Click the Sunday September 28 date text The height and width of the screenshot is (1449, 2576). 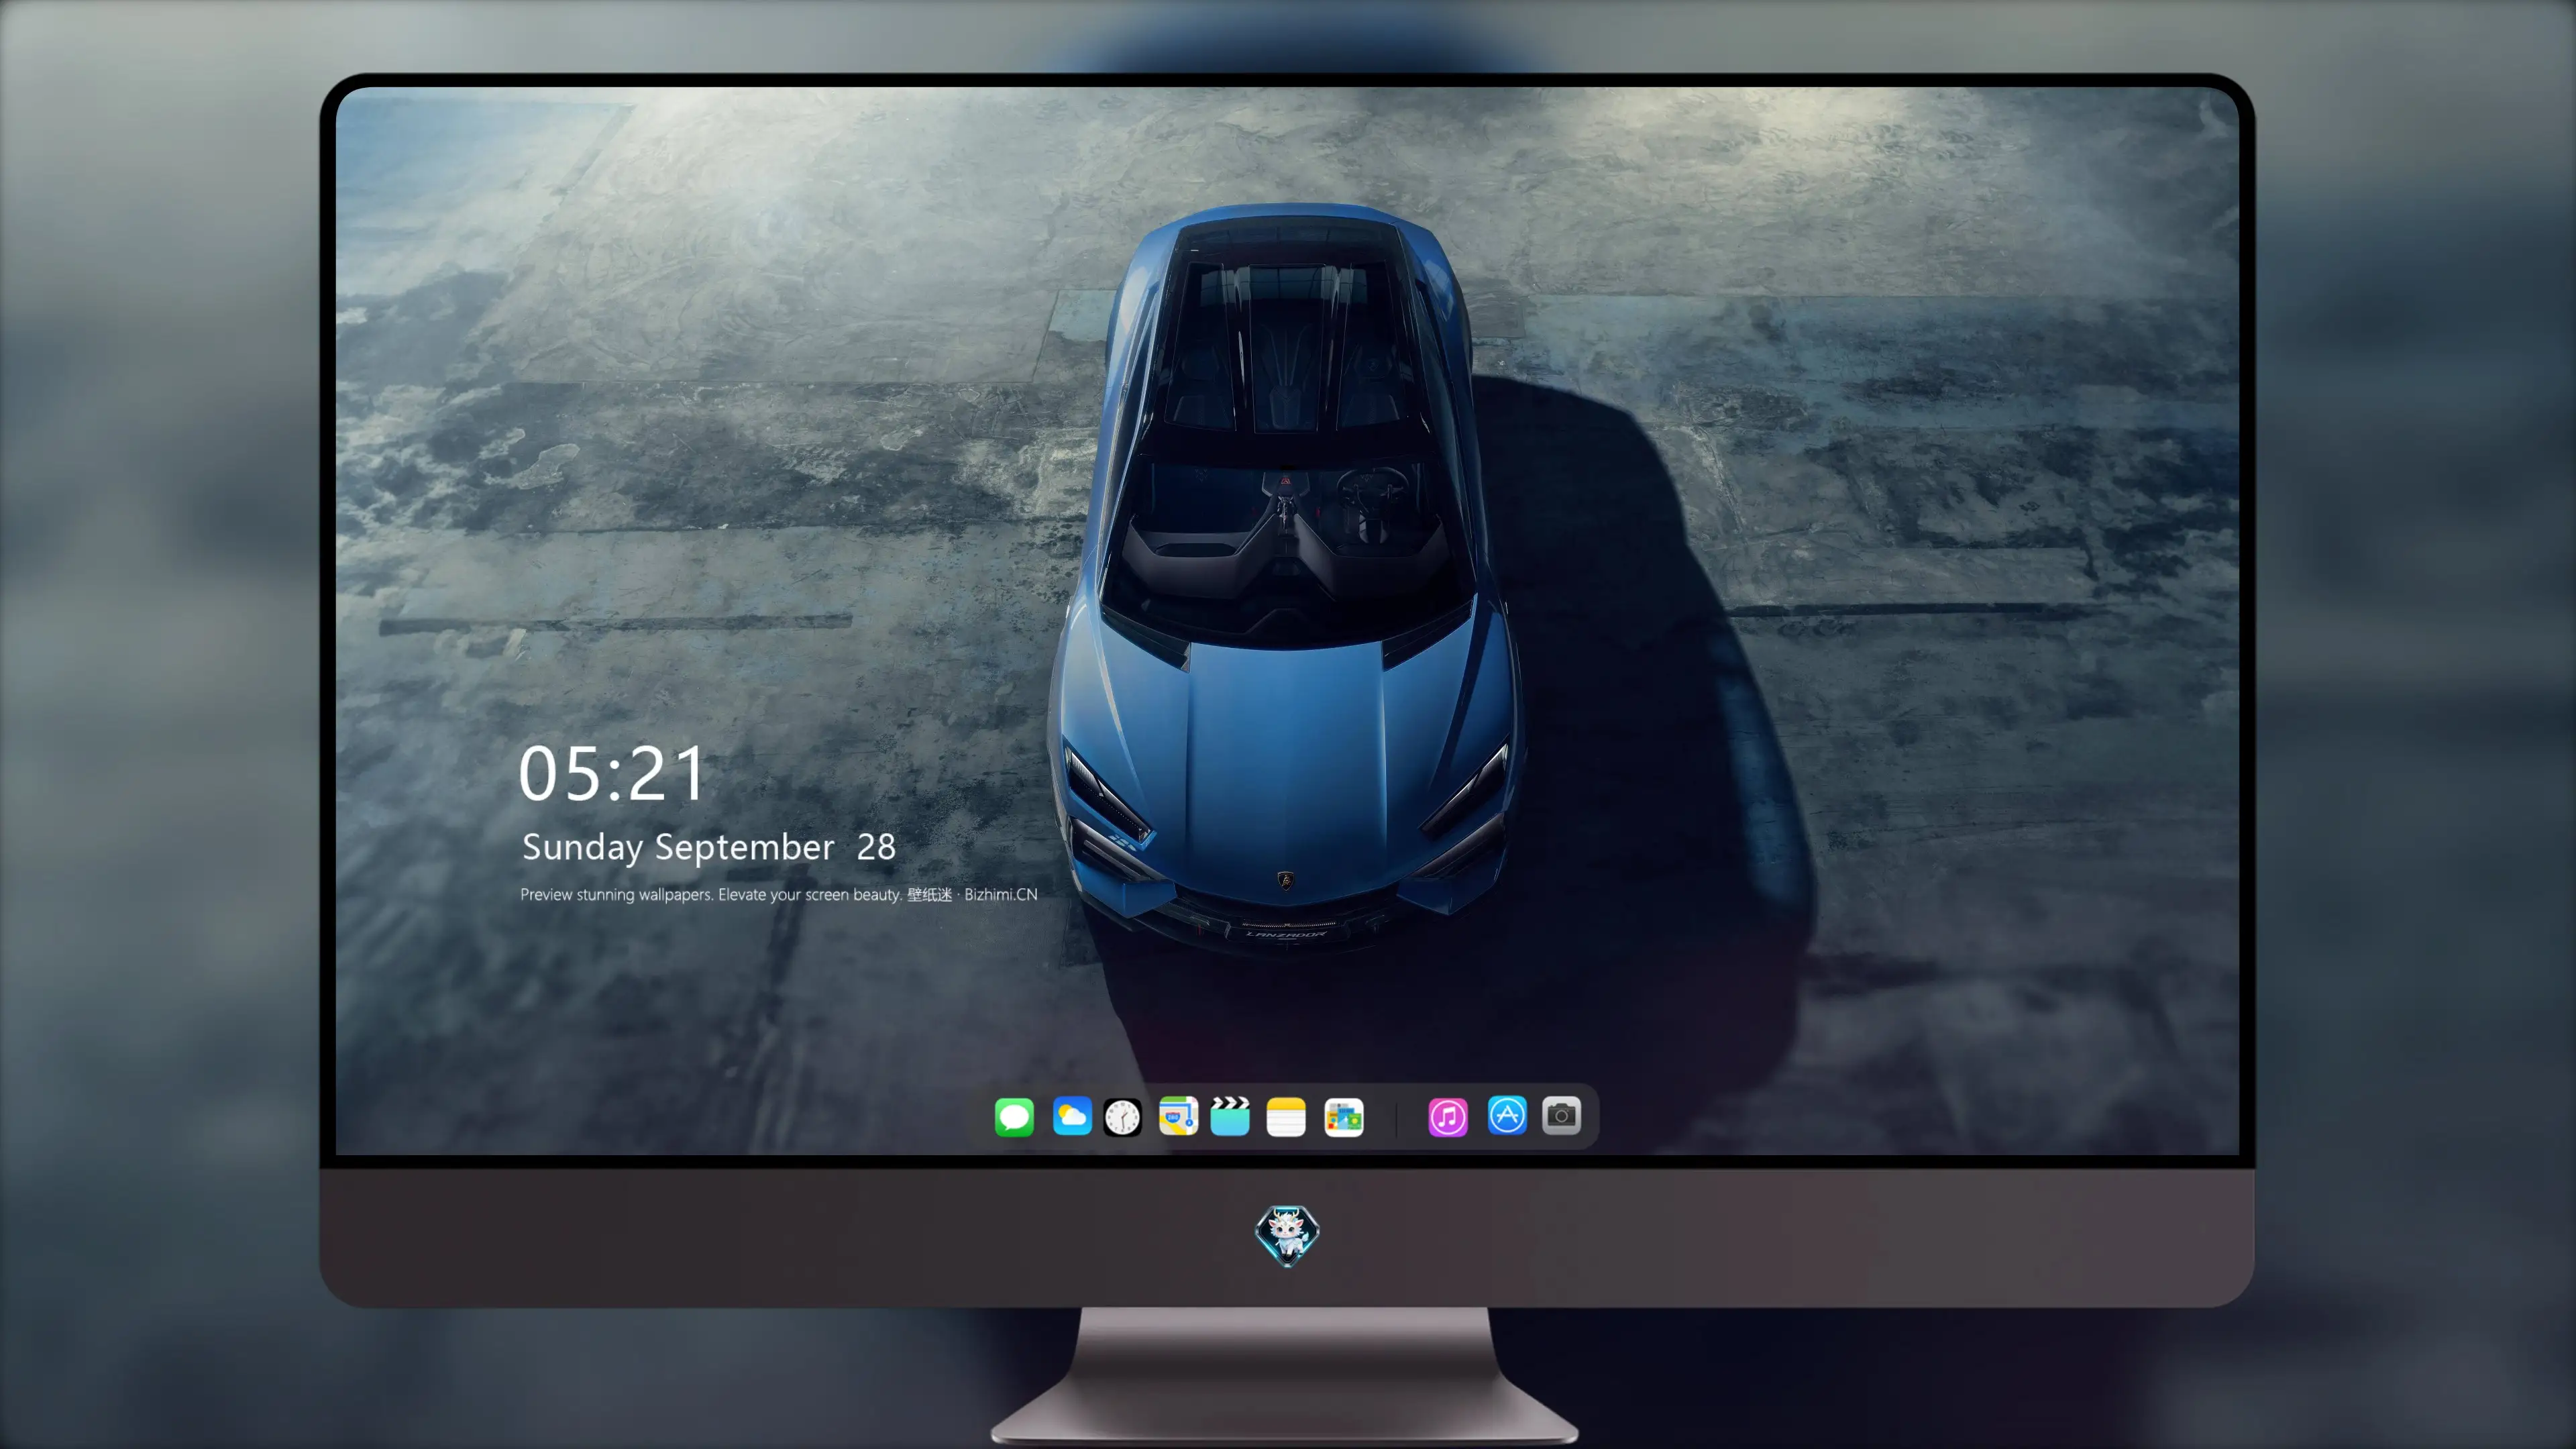pos(709,847)
